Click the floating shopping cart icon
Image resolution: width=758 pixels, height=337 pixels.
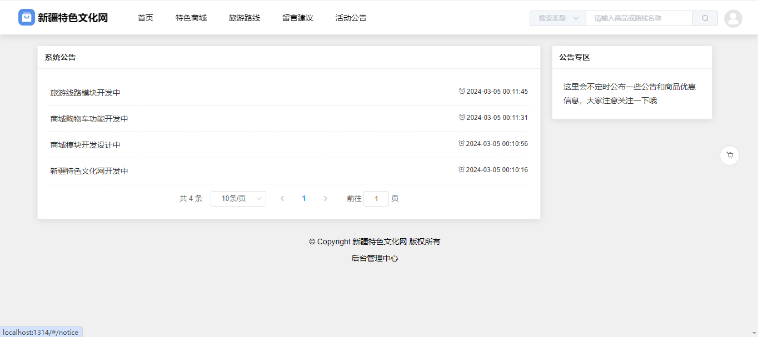[x=729, y=155]
